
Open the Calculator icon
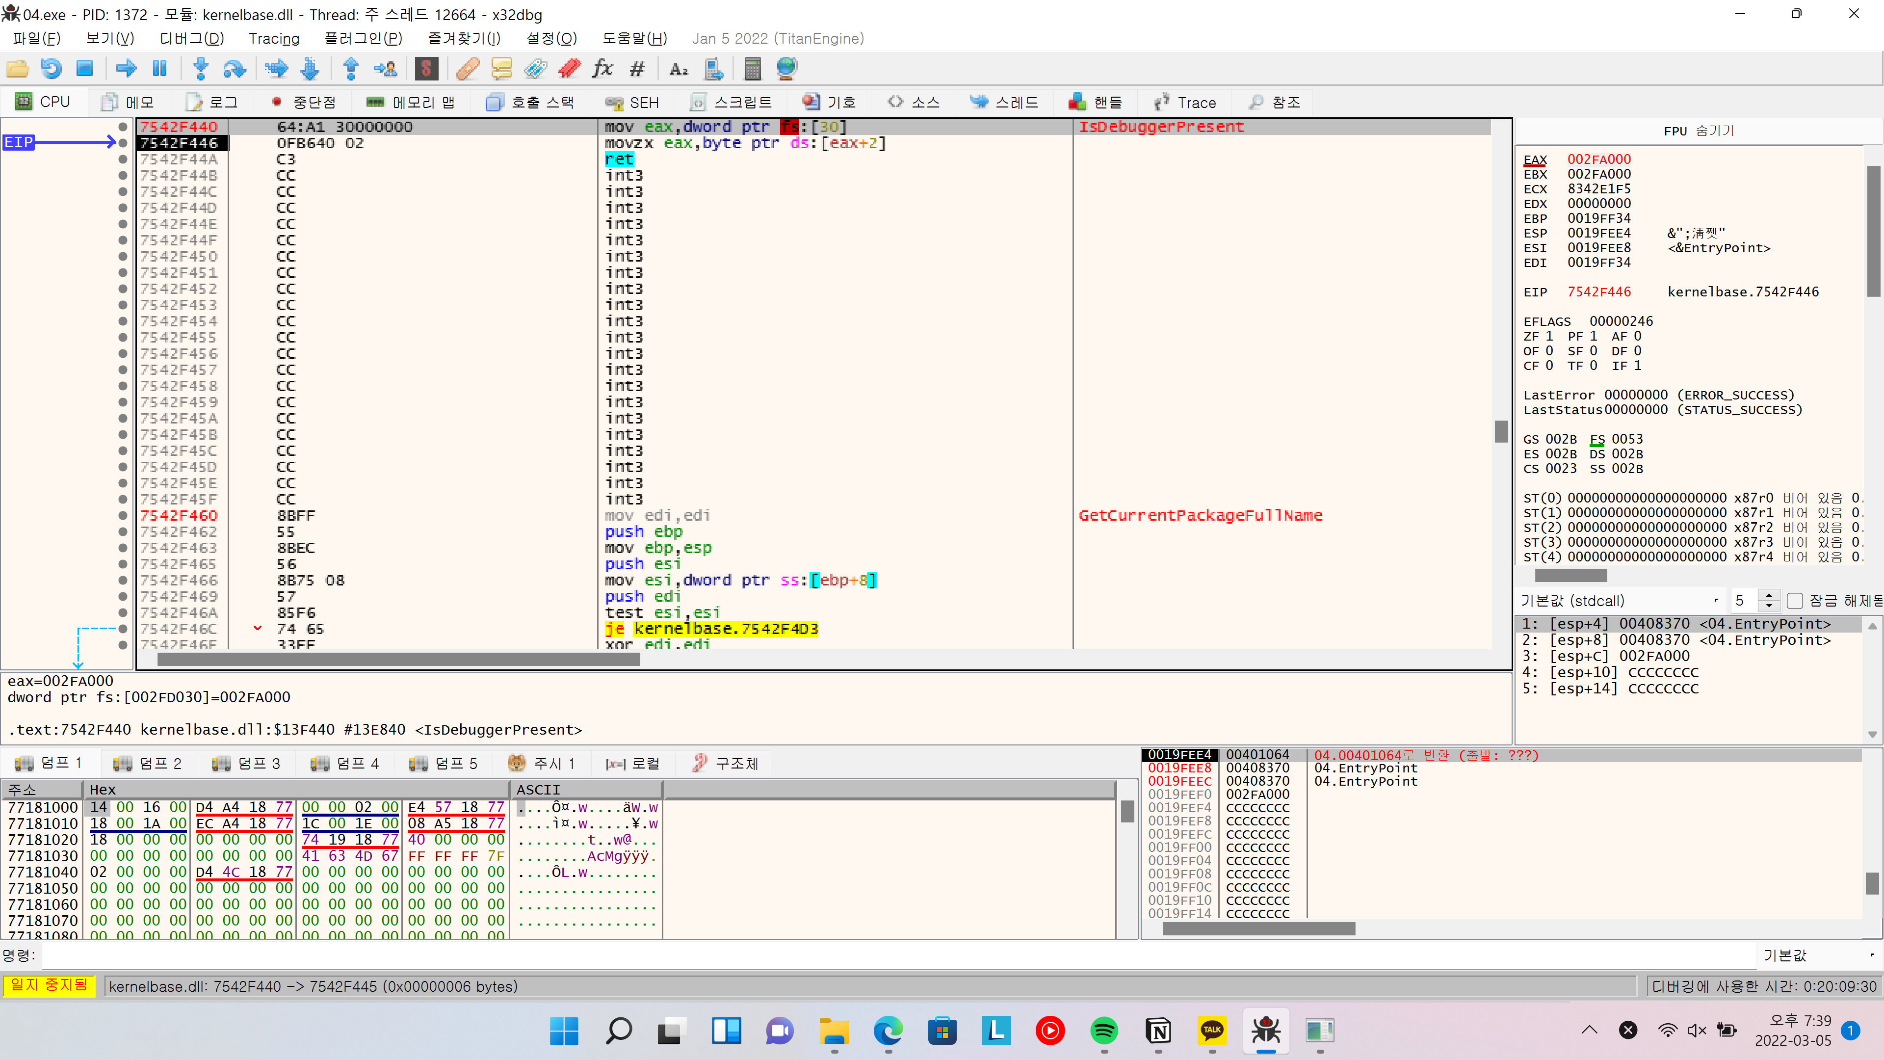point(753,69)
